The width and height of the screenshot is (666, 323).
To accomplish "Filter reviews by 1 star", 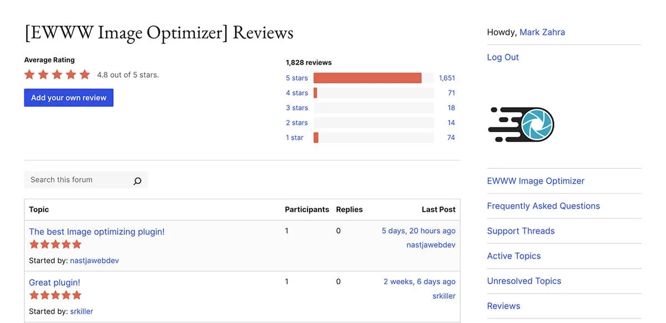I will (x=295, y=138).
